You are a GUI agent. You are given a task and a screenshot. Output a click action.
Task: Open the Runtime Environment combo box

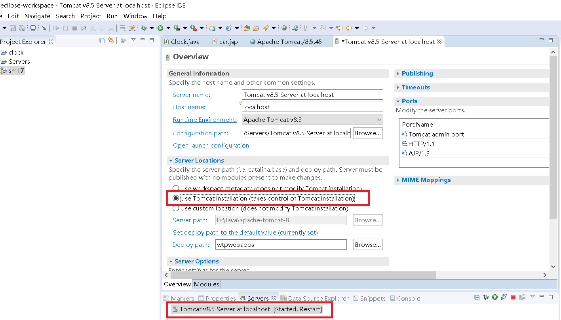coord(312,119)
